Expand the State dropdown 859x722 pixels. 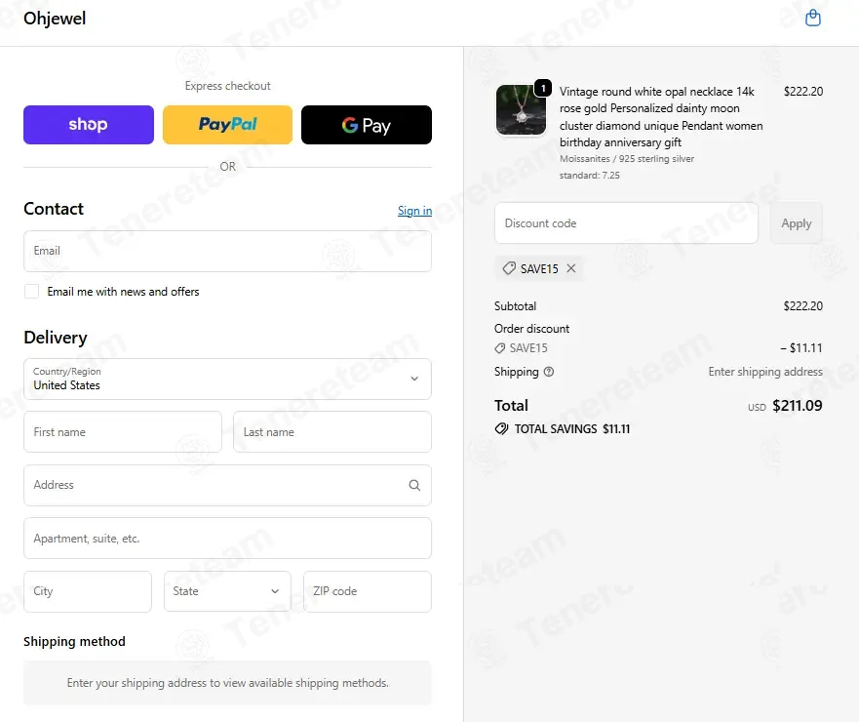point(227,591)
